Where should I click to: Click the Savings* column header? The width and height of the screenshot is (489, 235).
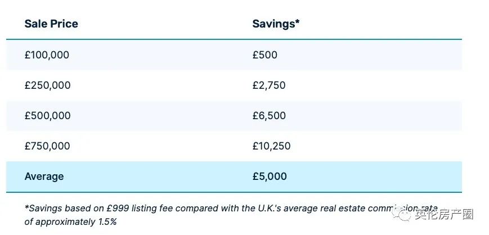pyautogui.click(x=276, y=24)
